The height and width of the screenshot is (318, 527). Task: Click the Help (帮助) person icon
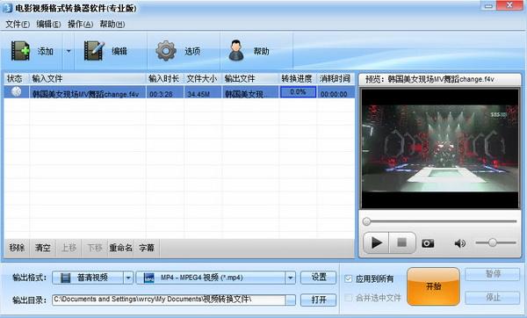(x=236, y=51)
